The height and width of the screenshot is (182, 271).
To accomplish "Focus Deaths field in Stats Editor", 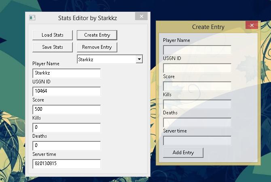I will [67, 145].
